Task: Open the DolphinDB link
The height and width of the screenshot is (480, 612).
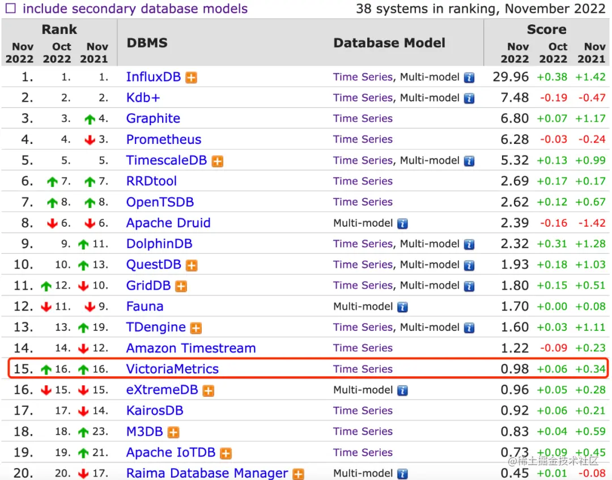Action: (x=159, y=244)
